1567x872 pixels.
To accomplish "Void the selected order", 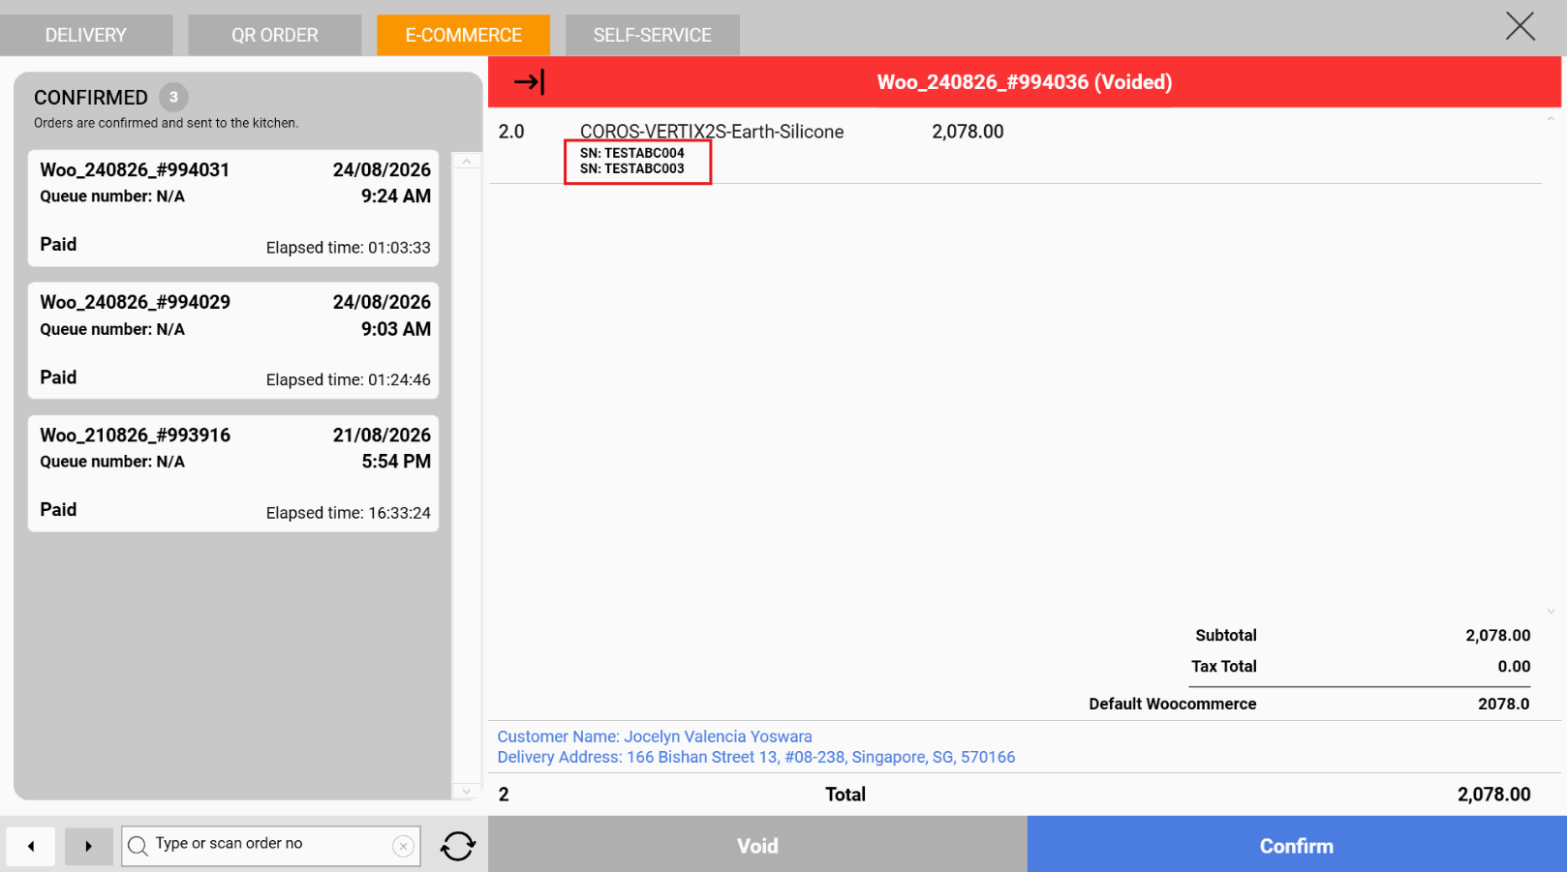I will pos(757,845).
